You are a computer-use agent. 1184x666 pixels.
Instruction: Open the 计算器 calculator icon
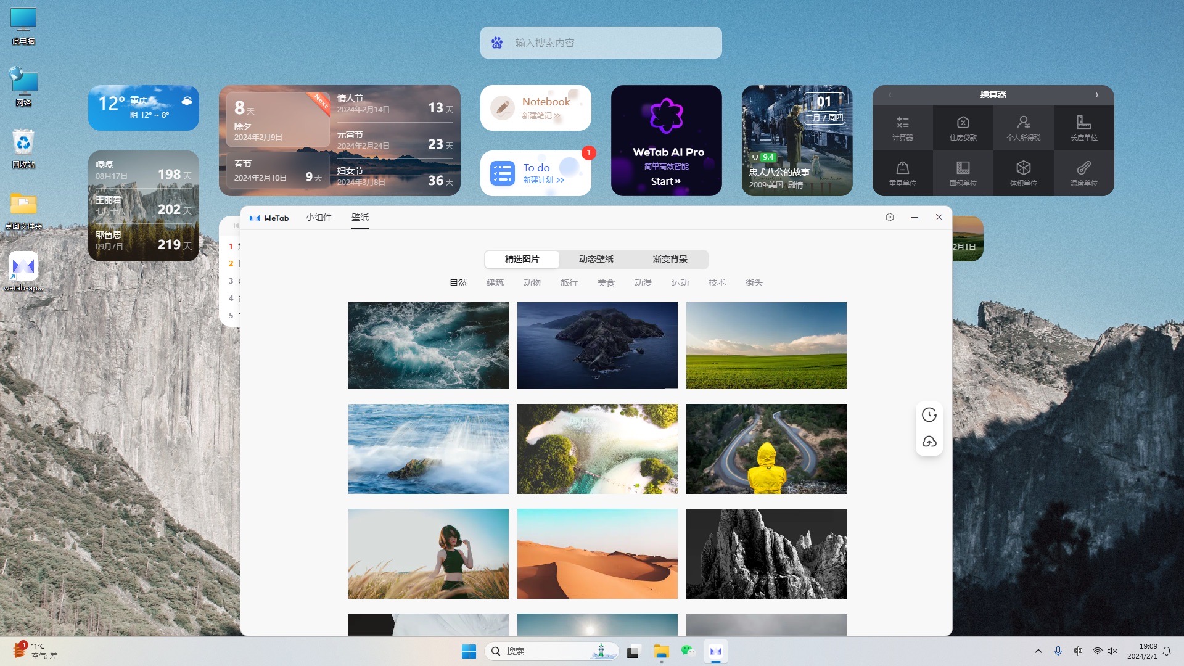[902, 128]
